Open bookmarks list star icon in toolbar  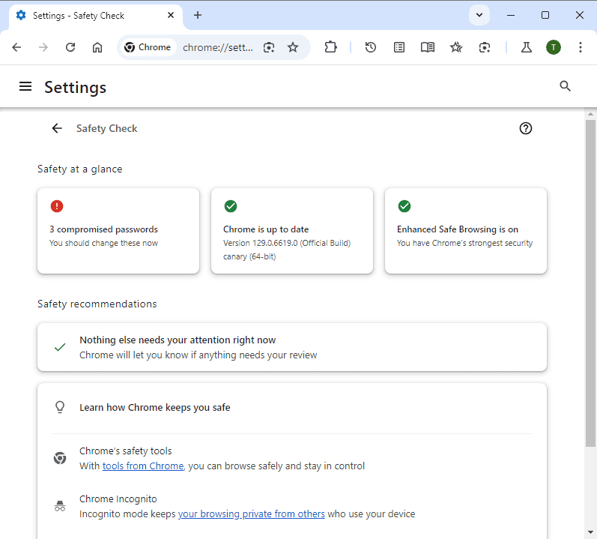[x=455, y=47]
